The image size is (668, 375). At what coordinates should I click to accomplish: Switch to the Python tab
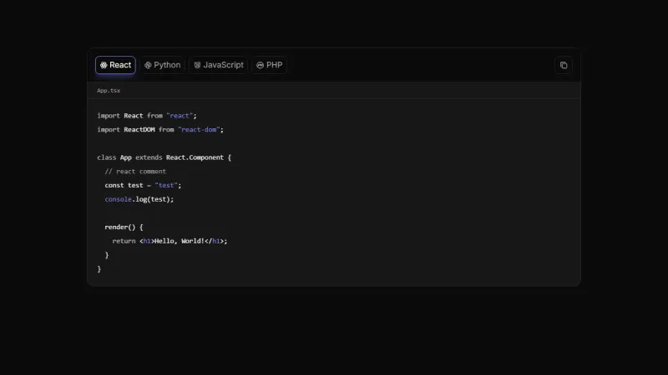tap(162, 65)
